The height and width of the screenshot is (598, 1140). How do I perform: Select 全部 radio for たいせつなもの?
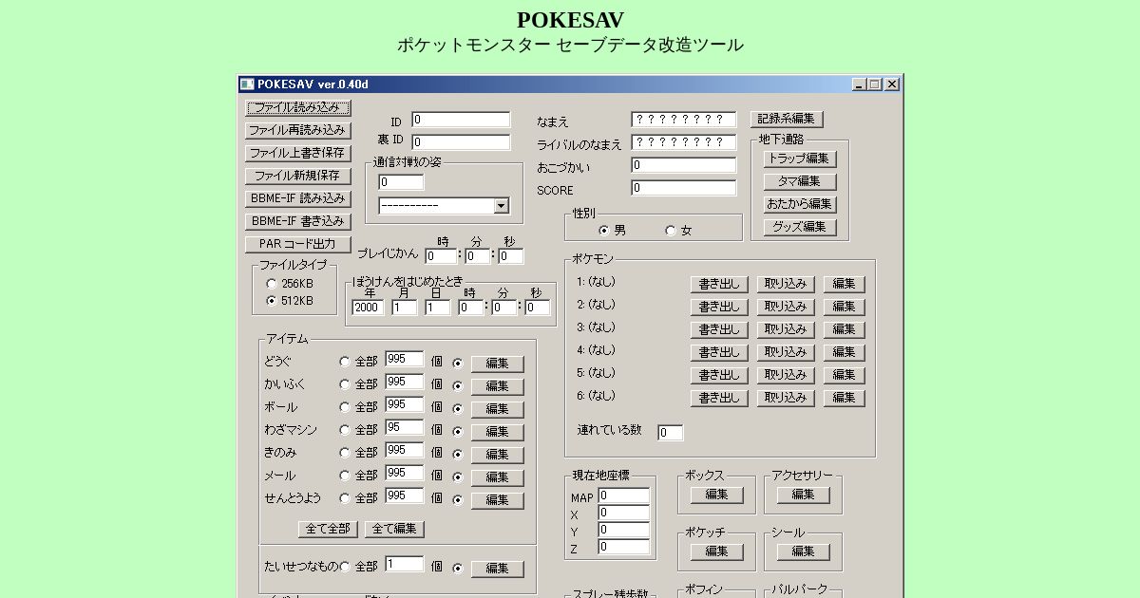[345, 567]
